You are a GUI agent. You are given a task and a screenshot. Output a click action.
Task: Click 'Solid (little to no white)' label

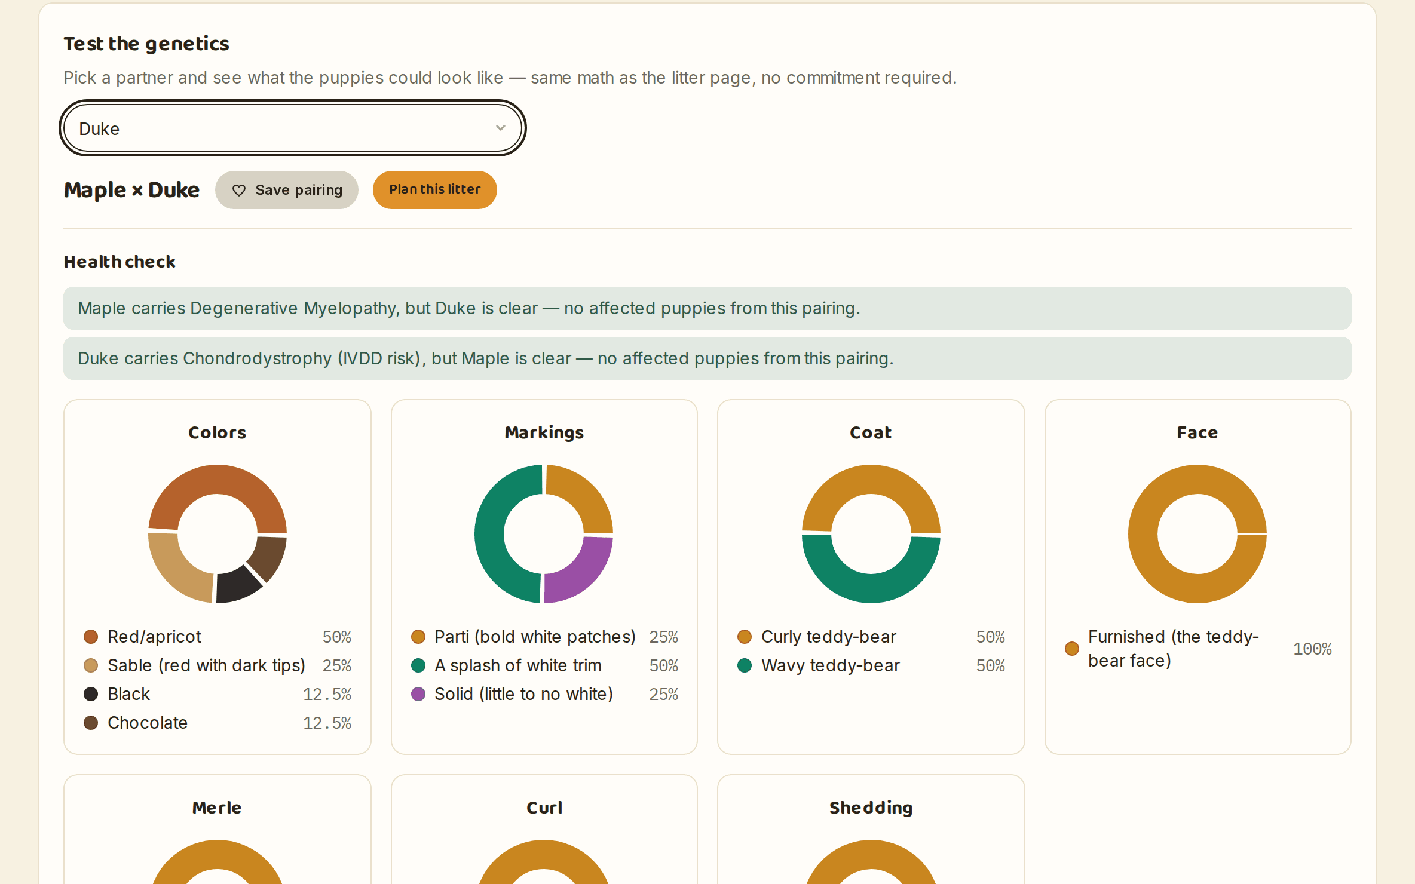[x=523, y=694]
